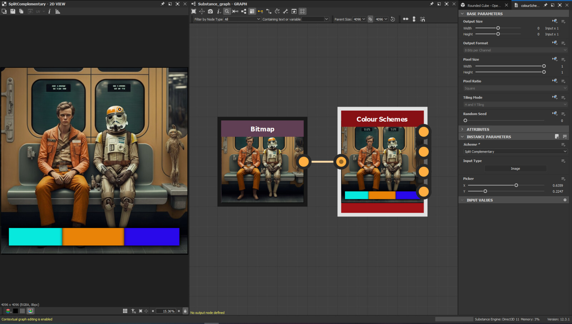Toggle the Parent Size link ratio button
Screen dimensions: 572x324
point(370,19)
